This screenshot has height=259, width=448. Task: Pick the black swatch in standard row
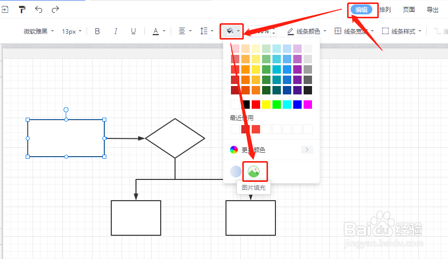245,104
